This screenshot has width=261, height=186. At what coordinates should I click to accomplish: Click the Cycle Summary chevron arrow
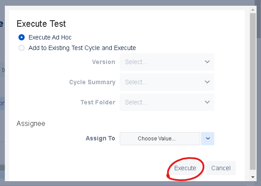[x=207, y=82]
